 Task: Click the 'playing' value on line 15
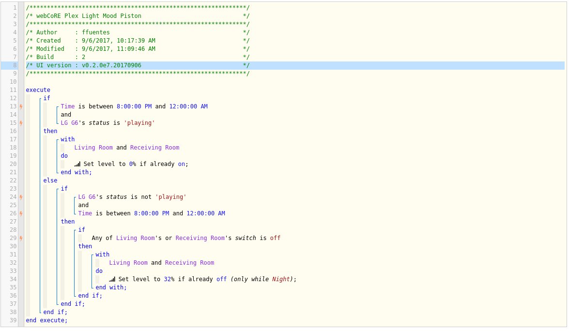click(x=139, y=123)
